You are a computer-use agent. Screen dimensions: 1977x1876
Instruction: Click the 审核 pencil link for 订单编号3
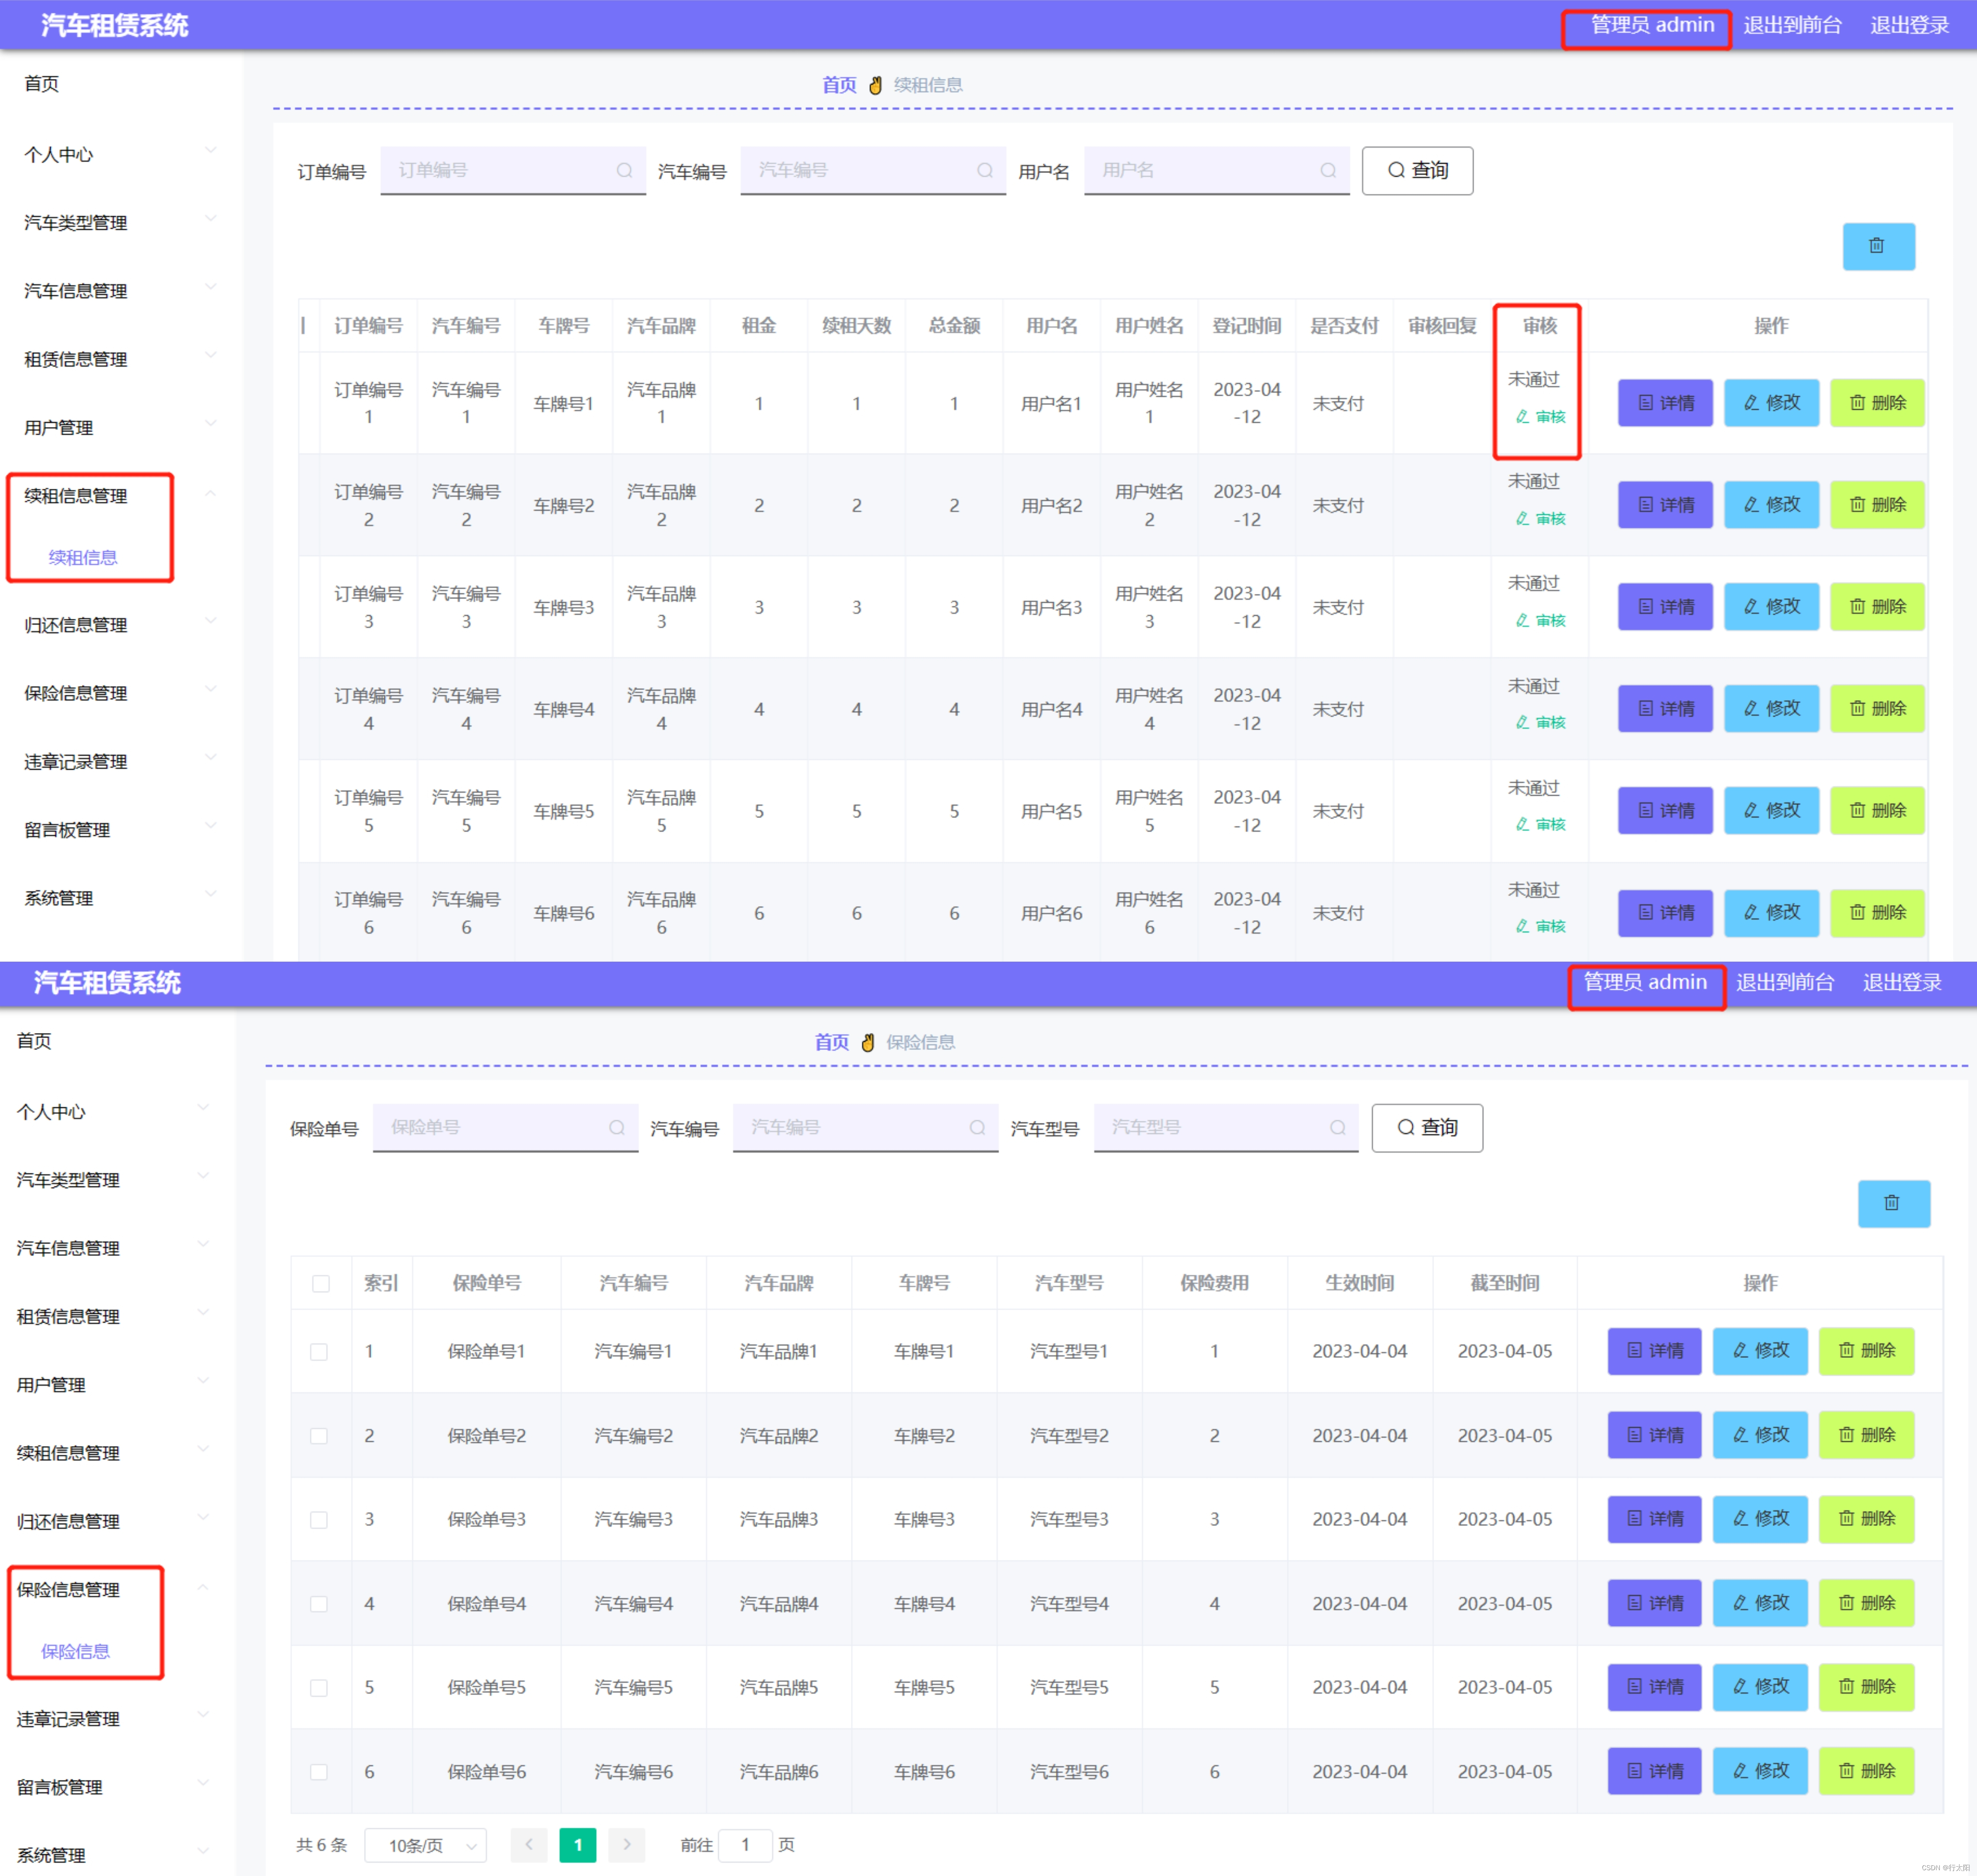(x=1540, y=620)
